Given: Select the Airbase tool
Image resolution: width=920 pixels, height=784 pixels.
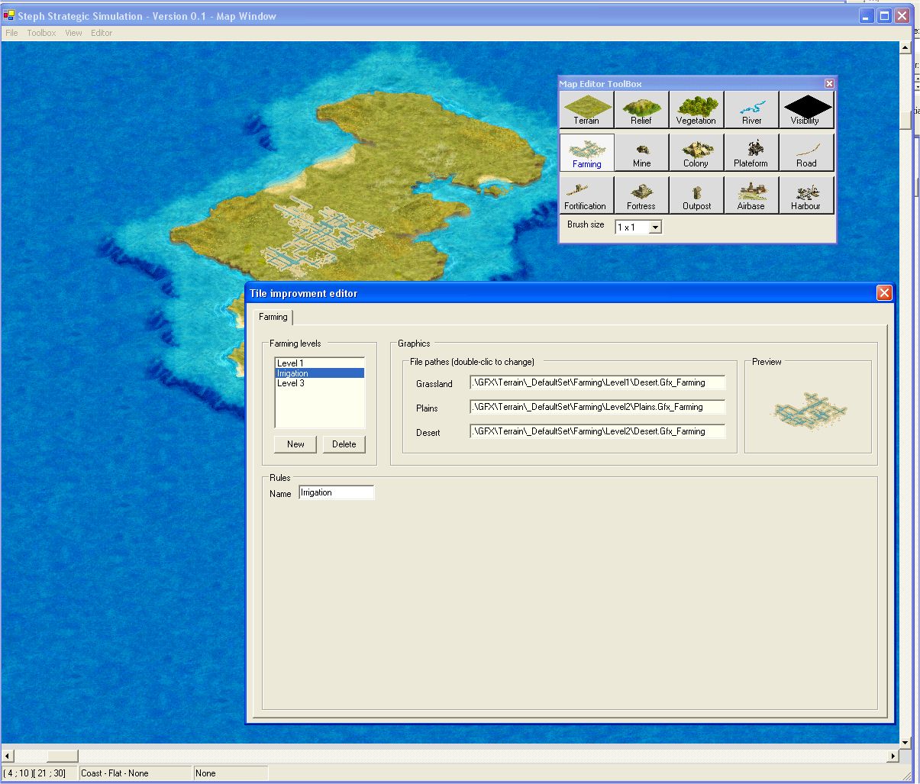Looking at the screenshot, I should (751, 195).
